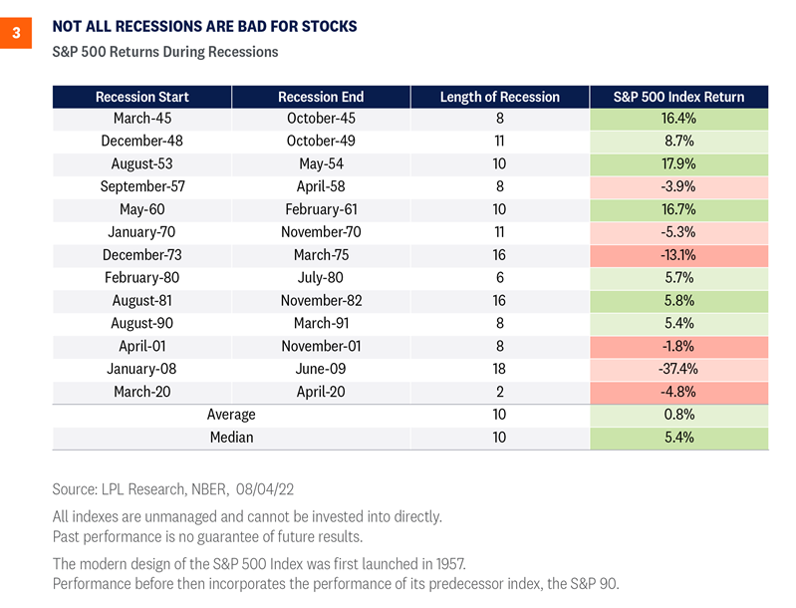Click the February-80 recession start cell
This screenshot has width=796, height=608.
tap(142, 278)
